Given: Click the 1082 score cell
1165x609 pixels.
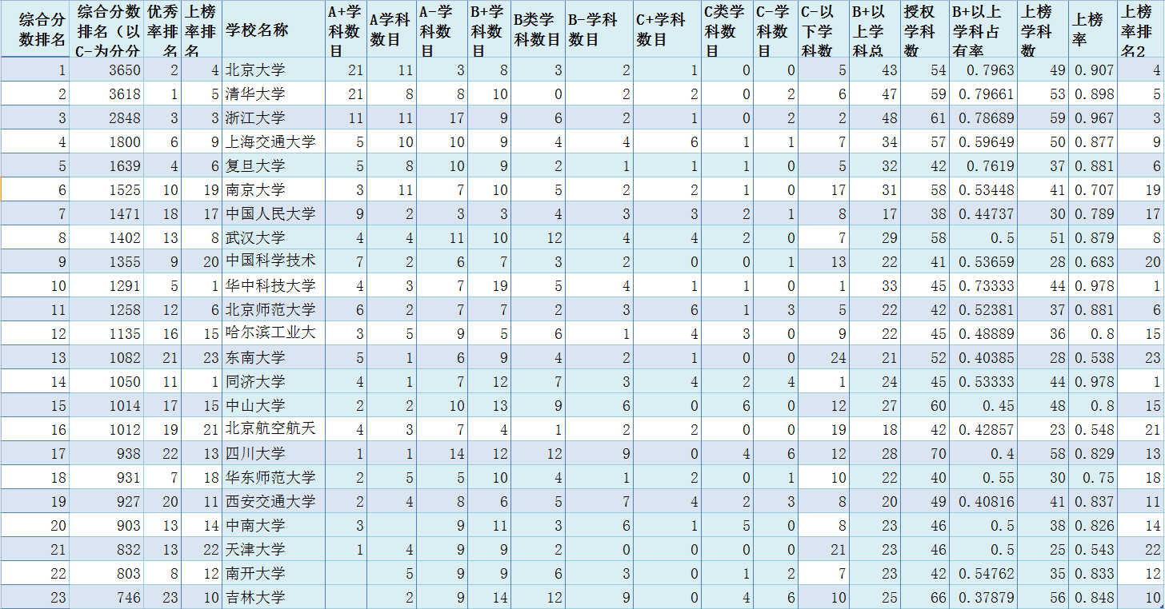Looking at the screenshot, I should [106, 357].
